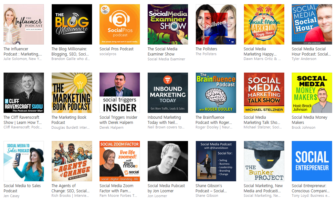Screen dimensions: 336x201
Task: Open Social Media Marketing Talk Show title link
Action: [262, 120]
